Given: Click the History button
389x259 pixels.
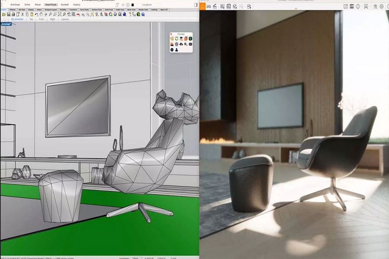Looking at the screenshot, I should click(77, 5).
